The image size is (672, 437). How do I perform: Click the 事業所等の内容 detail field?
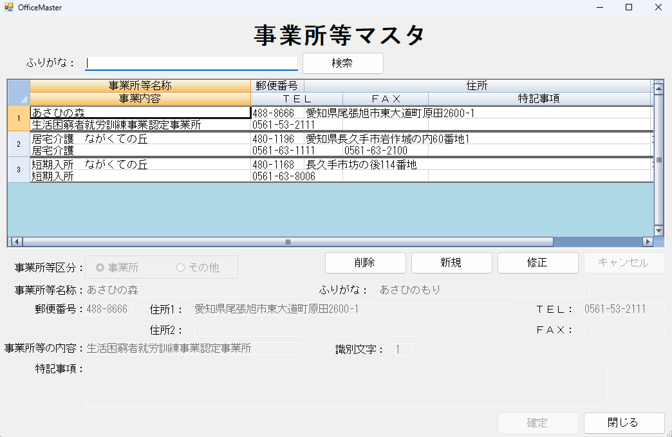pos(192,348)
